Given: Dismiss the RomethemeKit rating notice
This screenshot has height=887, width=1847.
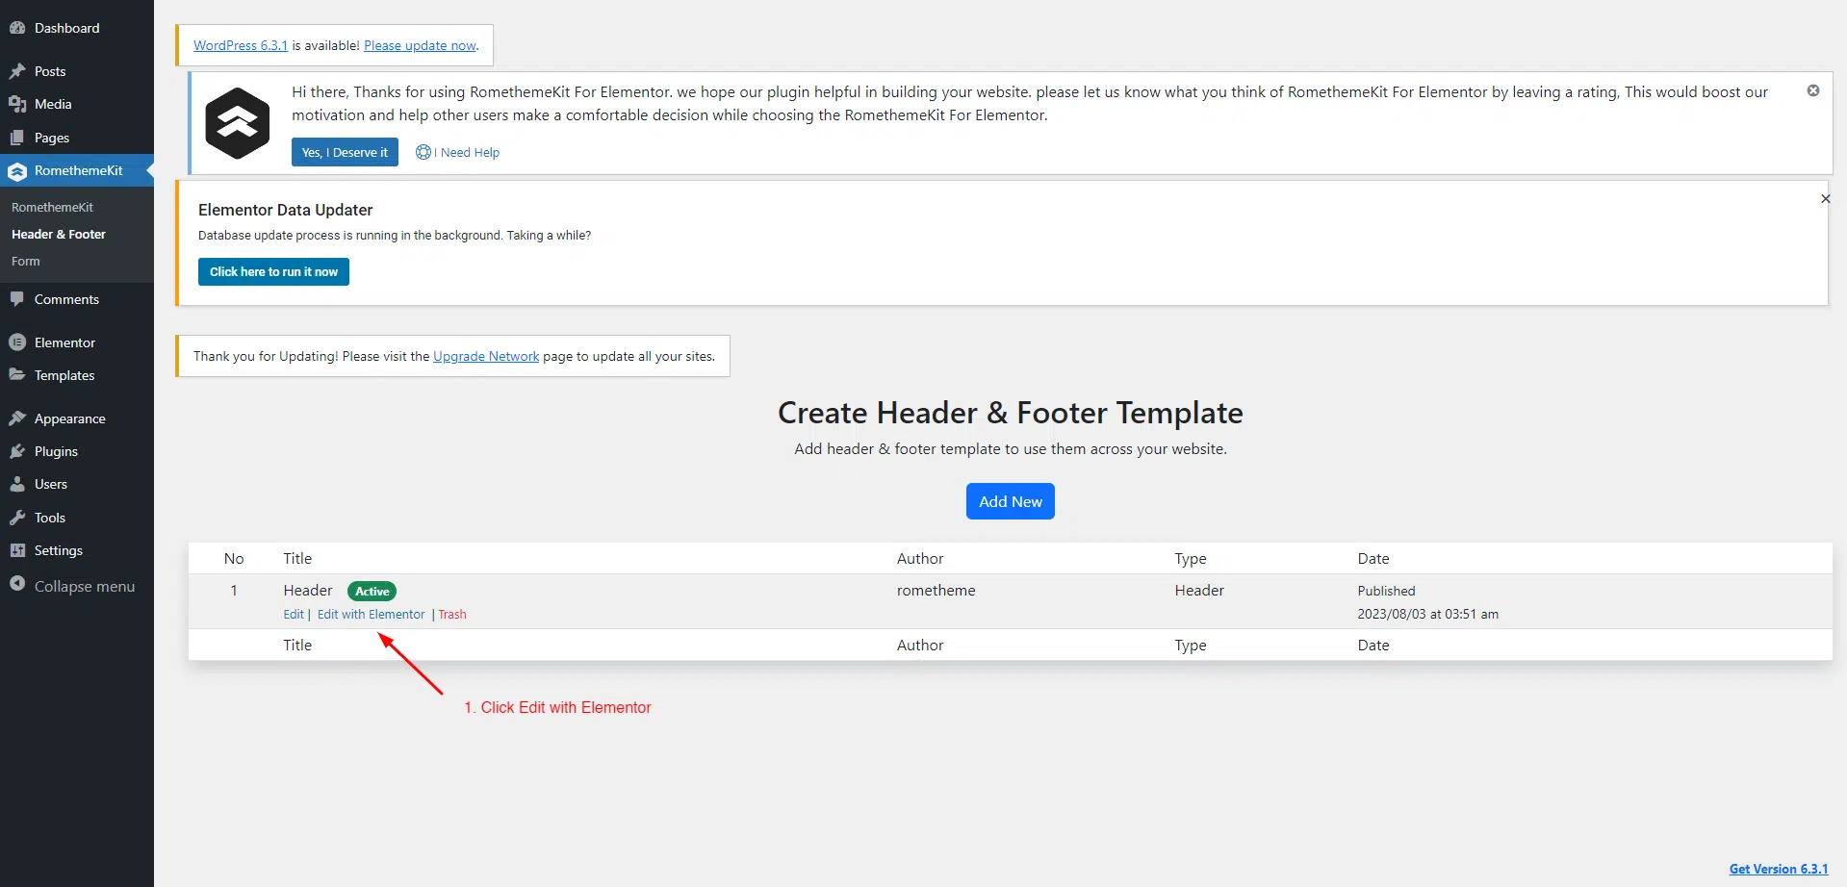Looking at the screenshot, I should pyautogui.click(x=1812, y=90).
